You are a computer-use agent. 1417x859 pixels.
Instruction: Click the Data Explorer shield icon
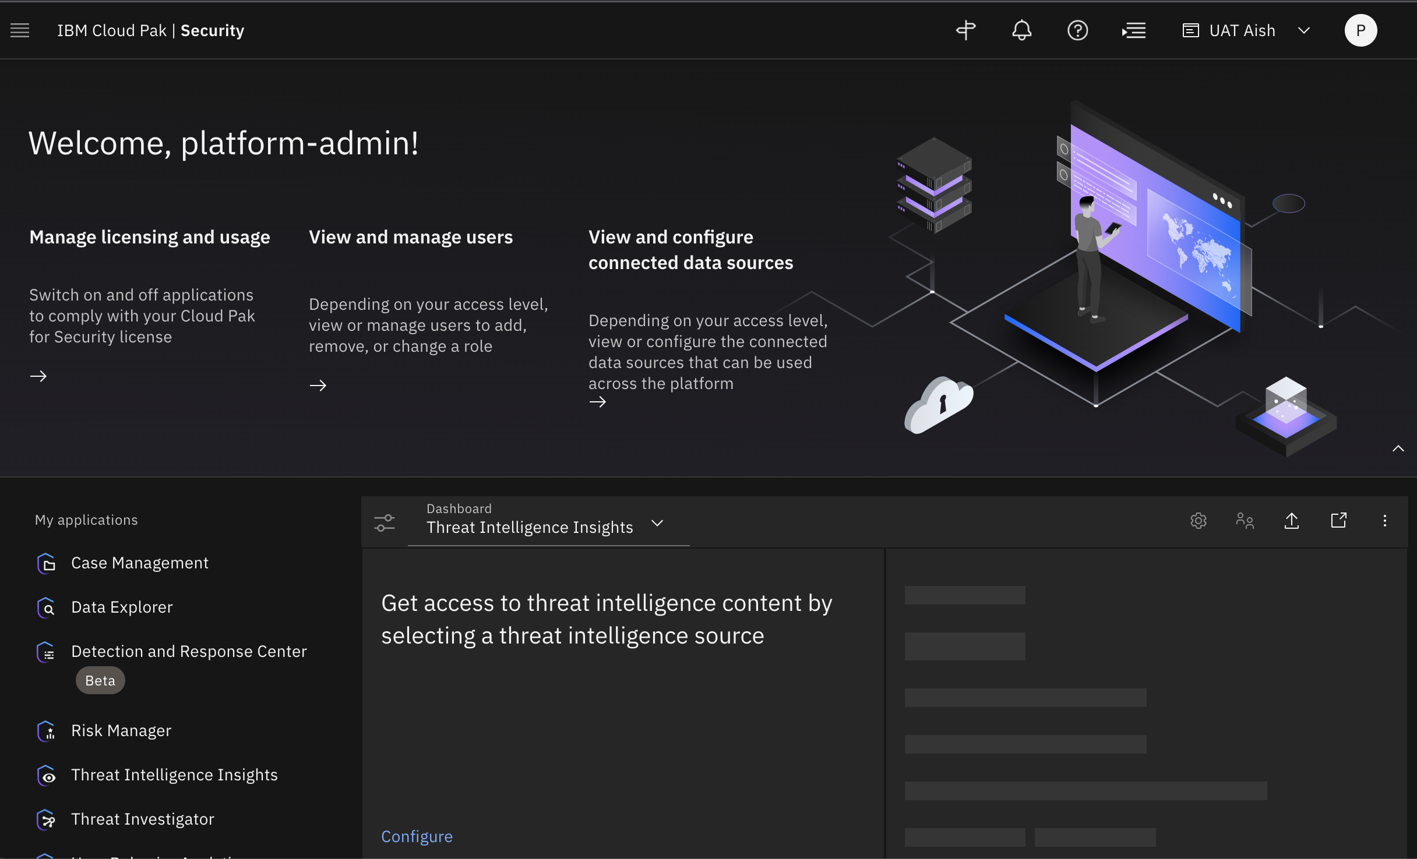click(x=47, y=607)
